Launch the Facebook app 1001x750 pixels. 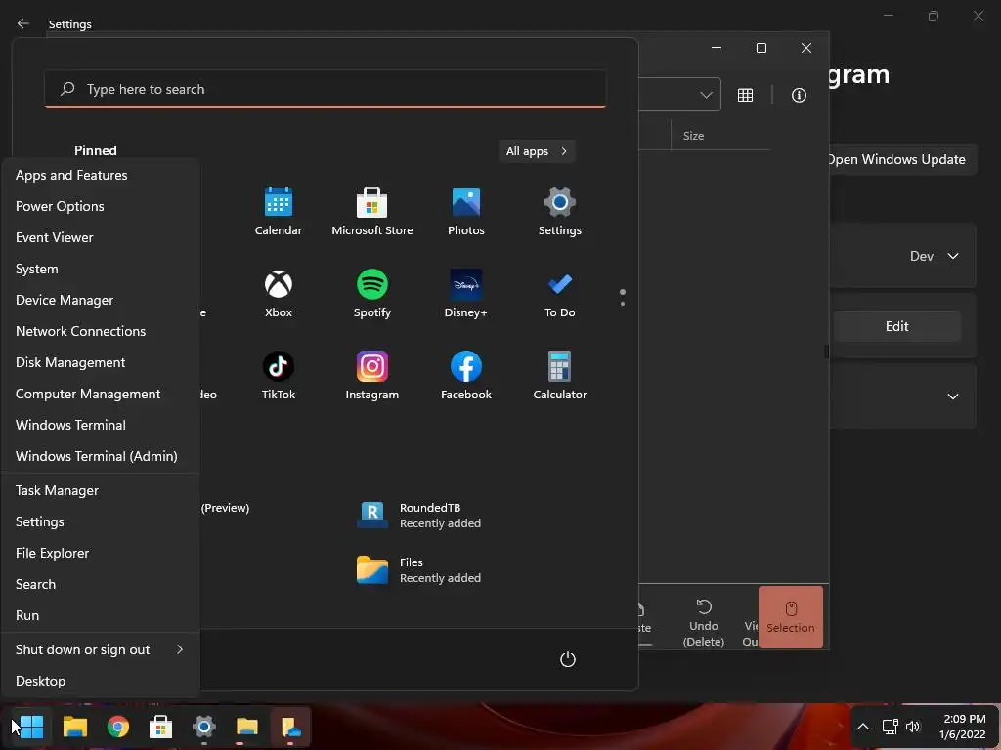coord(466,376)
